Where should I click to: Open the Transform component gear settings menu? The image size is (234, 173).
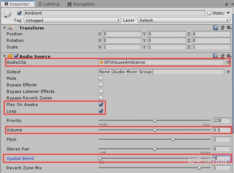point(229,27)
